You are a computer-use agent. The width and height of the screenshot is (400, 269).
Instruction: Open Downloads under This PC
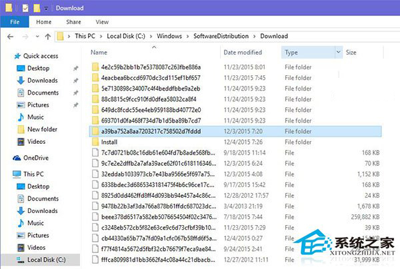(x=43, y=211)
